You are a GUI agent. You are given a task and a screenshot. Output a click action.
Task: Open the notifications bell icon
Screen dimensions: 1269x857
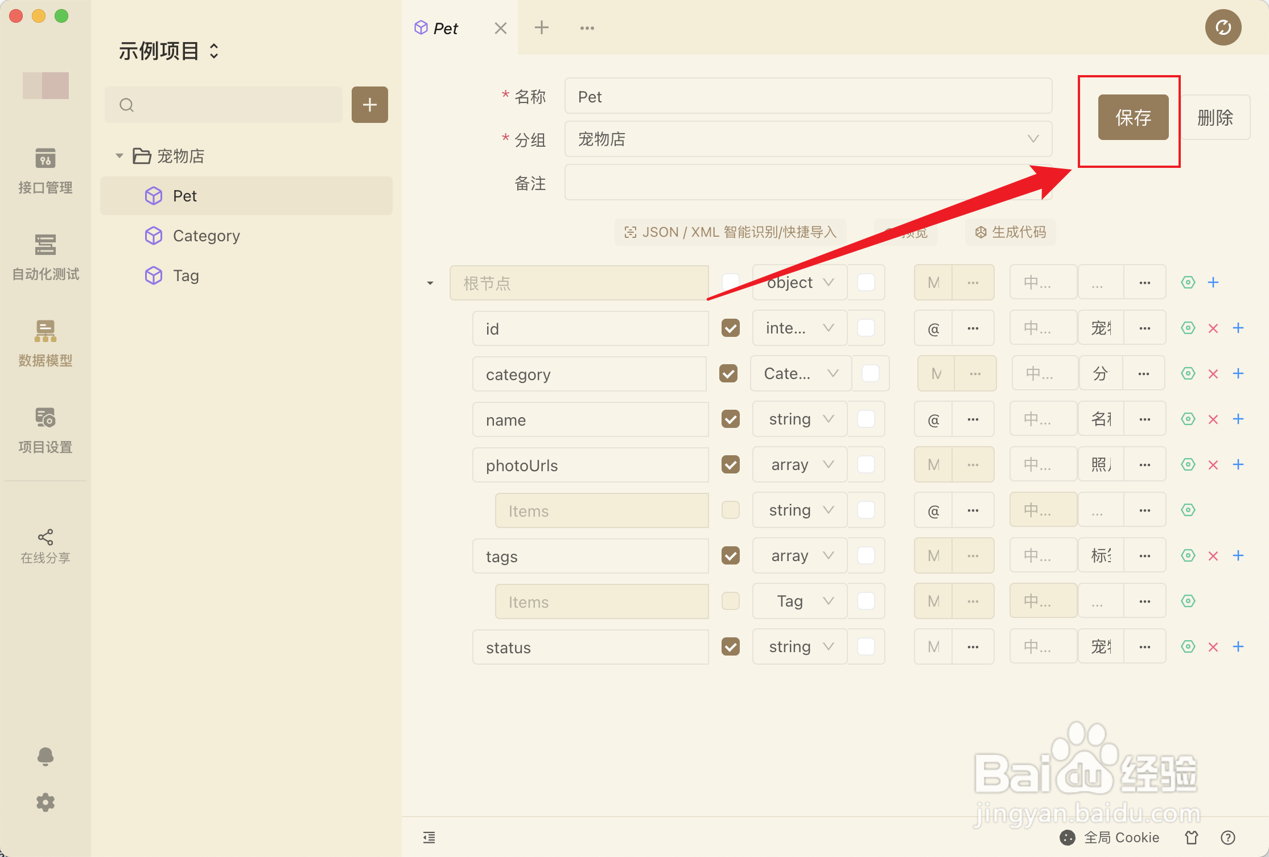[45, 756]
